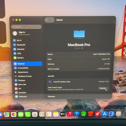Open Photos app in the Dock
Screen dimensions: 126x126
pos(14,114)
